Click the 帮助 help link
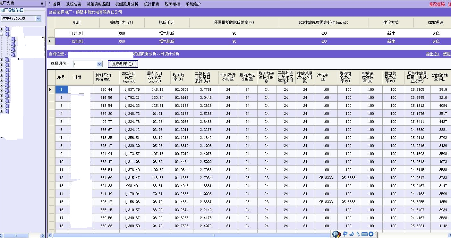This screenshot has height=238, width=451. (x=447, y=54)
